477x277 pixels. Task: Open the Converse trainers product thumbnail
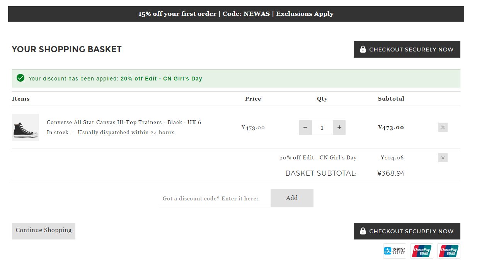26,127
